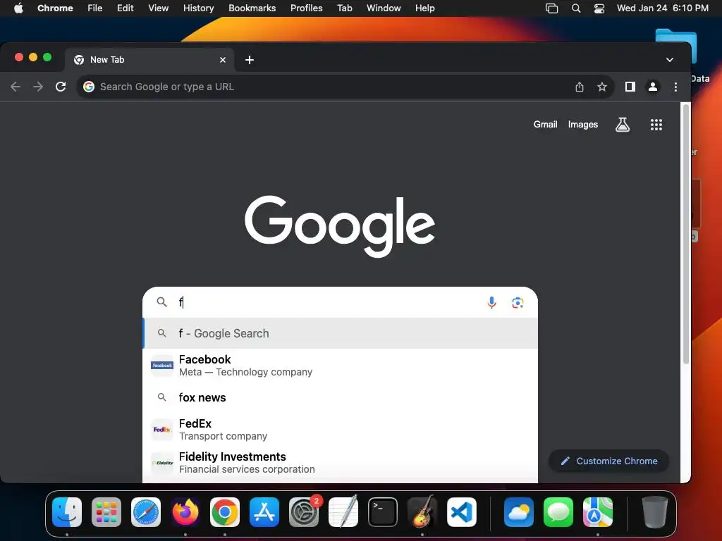Select the New Tab tab
Screen dimensions: 722x541
(x=149, y=60)
